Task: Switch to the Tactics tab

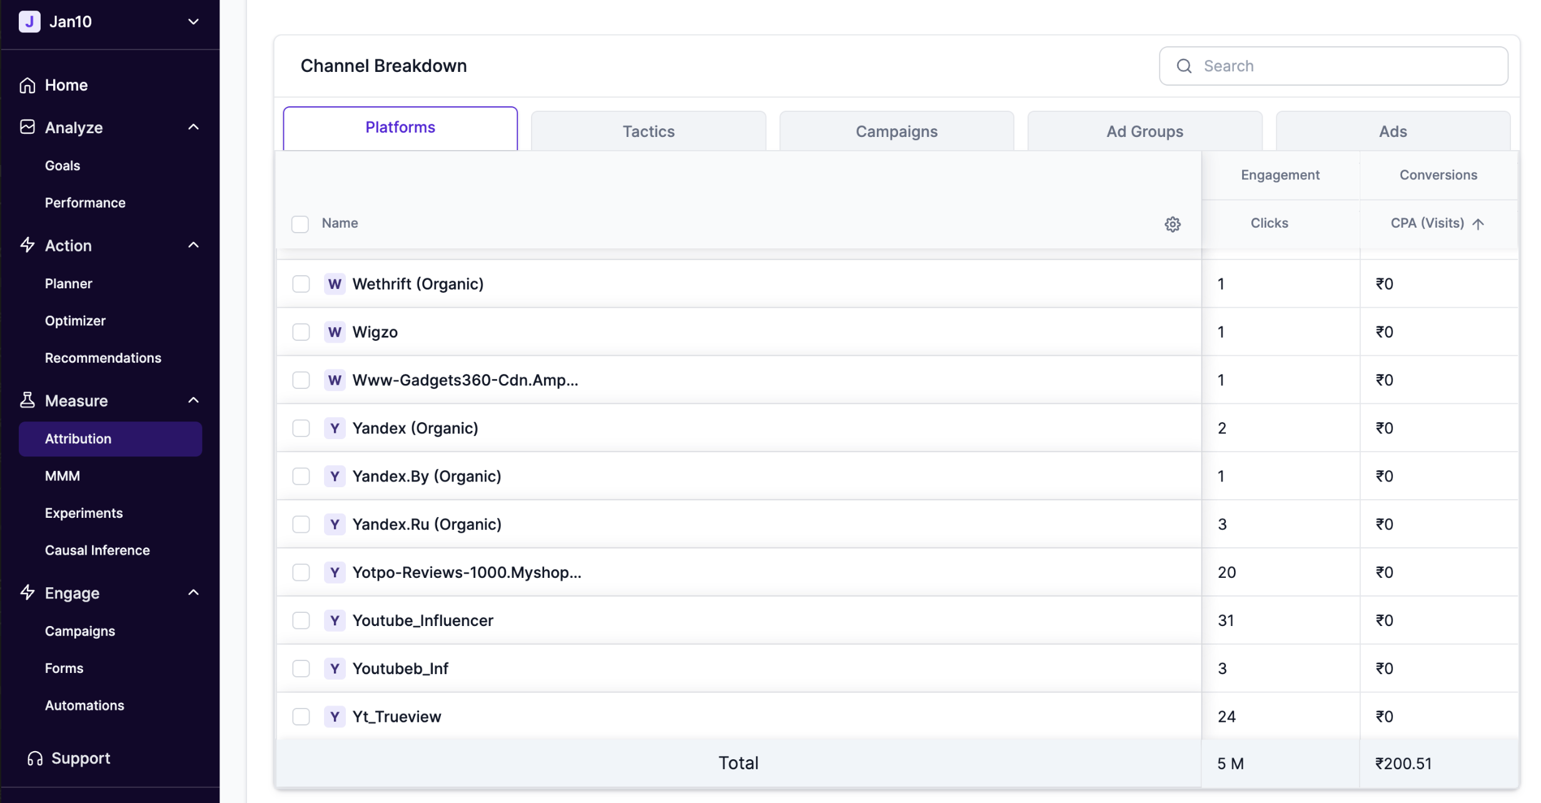Action: click(x=648, y=131)
